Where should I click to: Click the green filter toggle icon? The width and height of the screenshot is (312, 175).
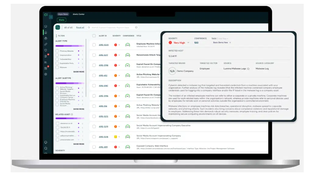[x=58, y=27]
